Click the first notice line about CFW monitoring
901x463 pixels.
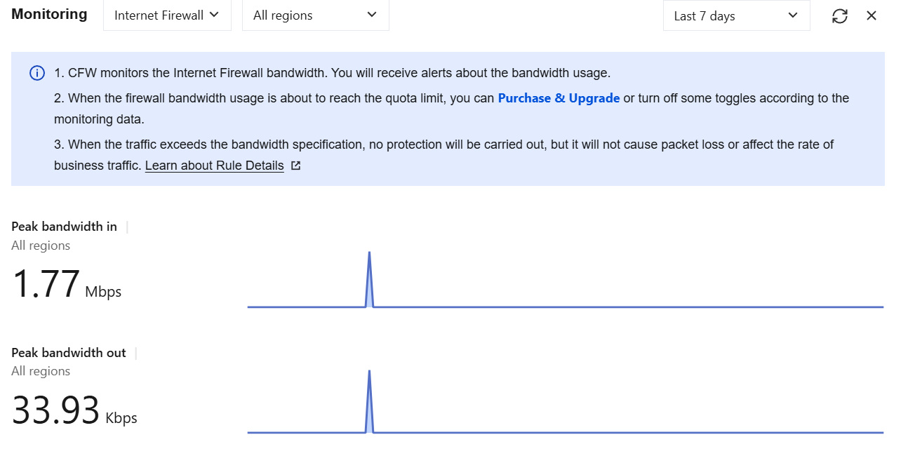click(x=332, y=73)
